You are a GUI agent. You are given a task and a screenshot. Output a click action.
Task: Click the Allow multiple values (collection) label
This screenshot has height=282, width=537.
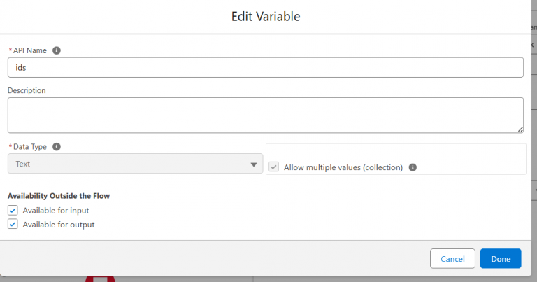point(343,168)
